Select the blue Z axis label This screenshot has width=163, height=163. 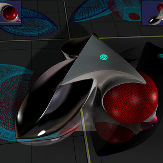[x=101, y=155]
